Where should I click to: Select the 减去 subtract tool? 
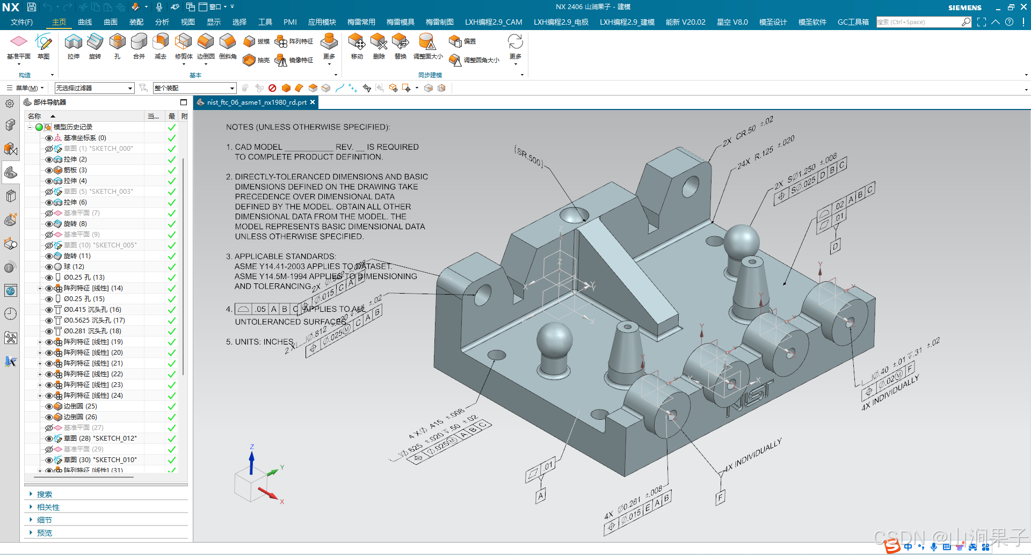(161, 47)
